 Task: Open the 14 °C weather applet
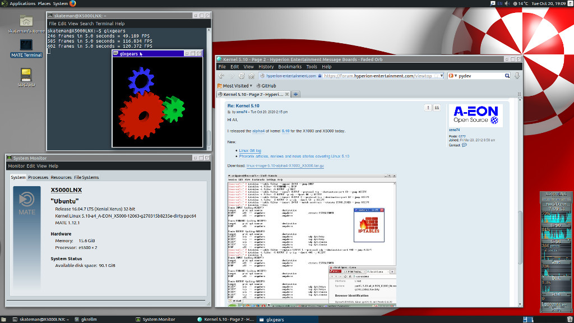point(521,3)
